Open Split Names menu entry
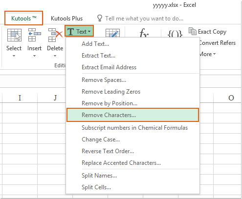242x199 pixels. [132, 176]
